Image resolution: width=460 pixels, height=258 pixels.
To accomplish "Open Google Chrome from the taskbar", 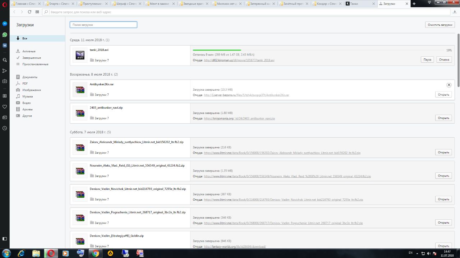I will [96, 253].
